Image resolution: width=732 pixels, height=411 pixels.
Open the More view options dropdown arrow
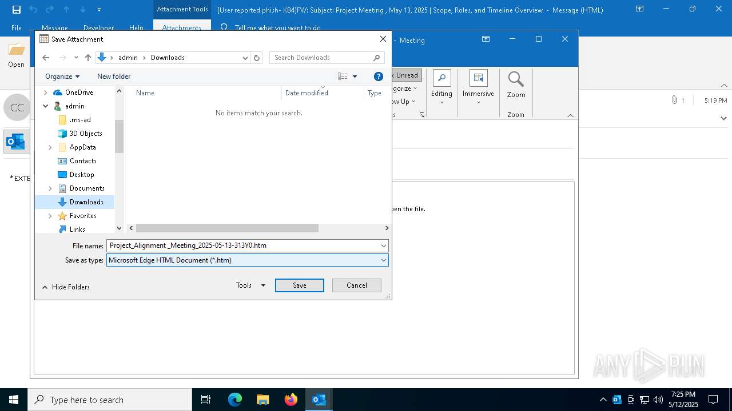(x=355, y=76)
